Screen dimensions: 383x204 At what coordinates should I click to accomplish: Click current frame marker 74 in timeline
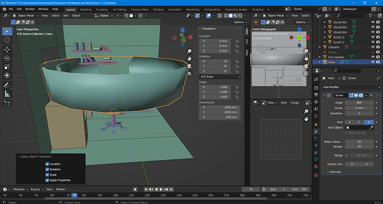pos(74,195)
